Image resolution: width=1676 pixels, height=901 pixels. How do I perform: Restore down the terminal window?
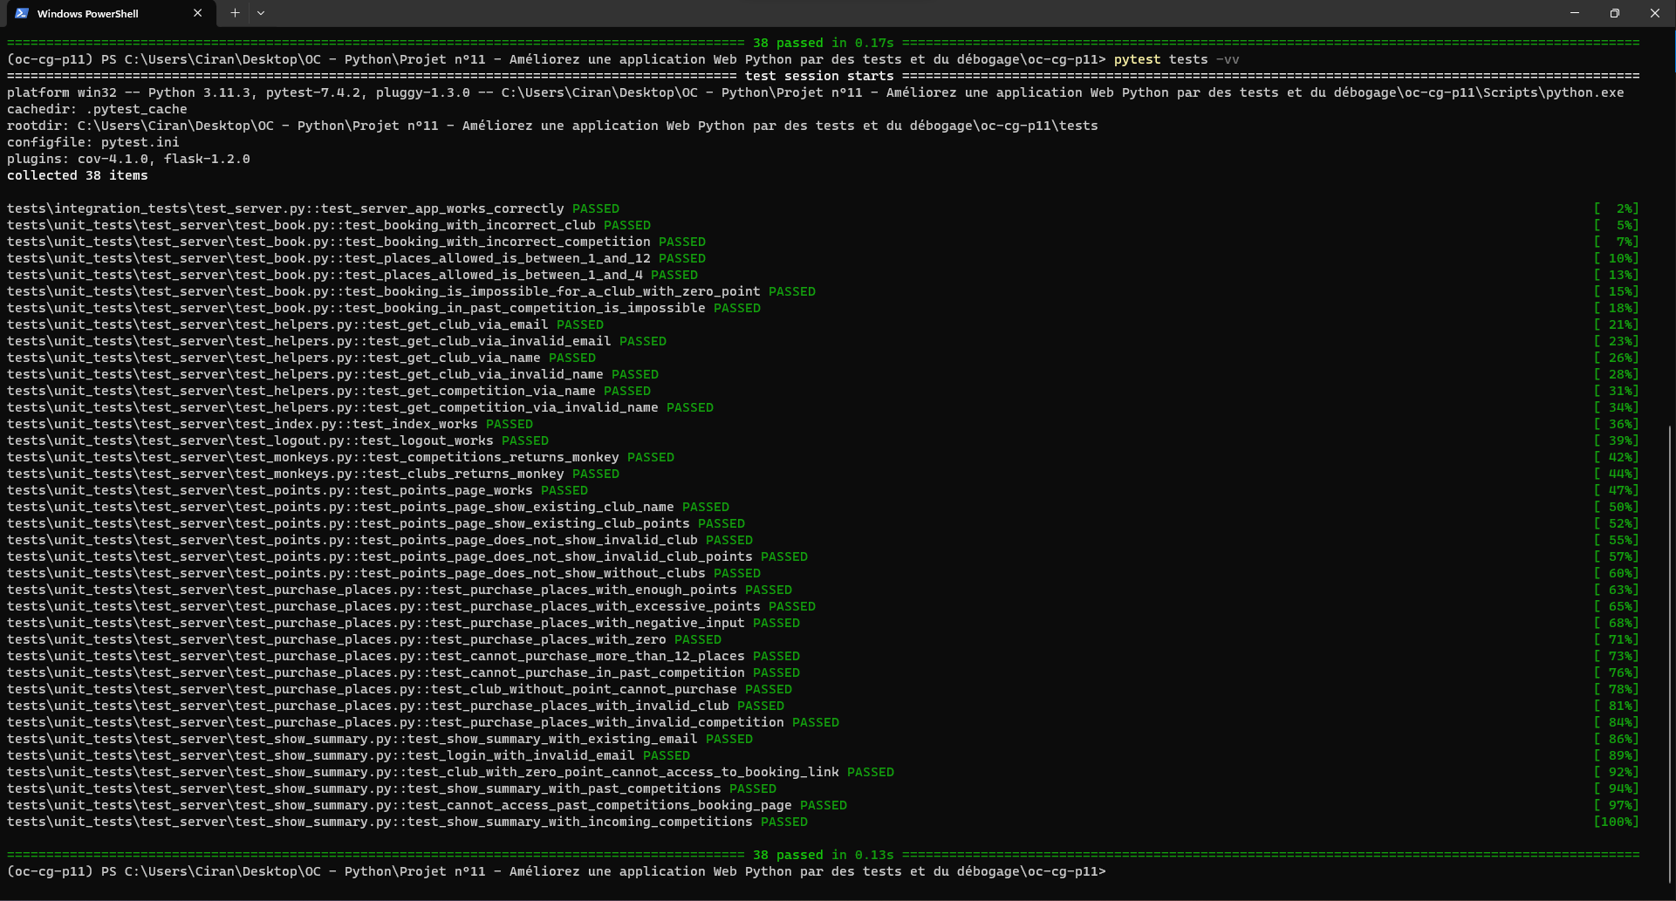1615,13
